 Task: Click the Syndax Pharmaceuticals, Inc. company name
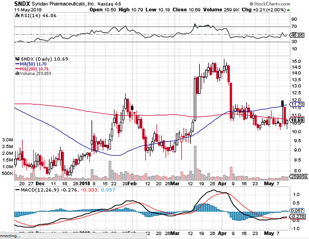[64, 4]
